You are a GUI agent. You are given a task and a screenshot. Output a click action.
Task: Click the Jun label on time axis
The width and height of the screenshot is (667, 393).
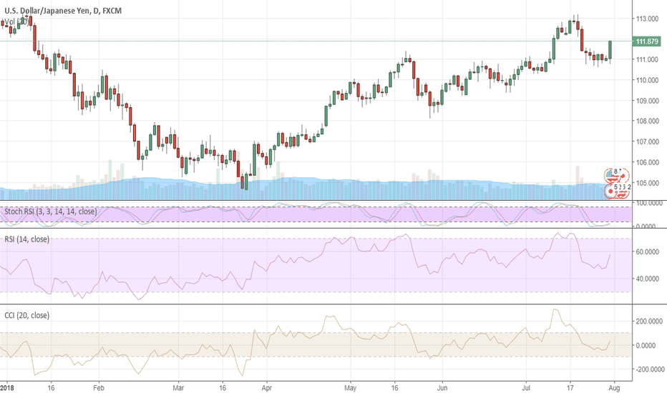point(442,388)
